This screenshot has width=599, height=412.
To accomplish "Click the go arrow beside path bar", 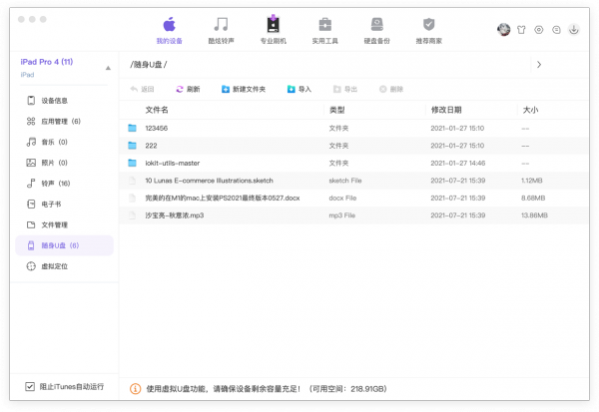I will coord(539,65).
